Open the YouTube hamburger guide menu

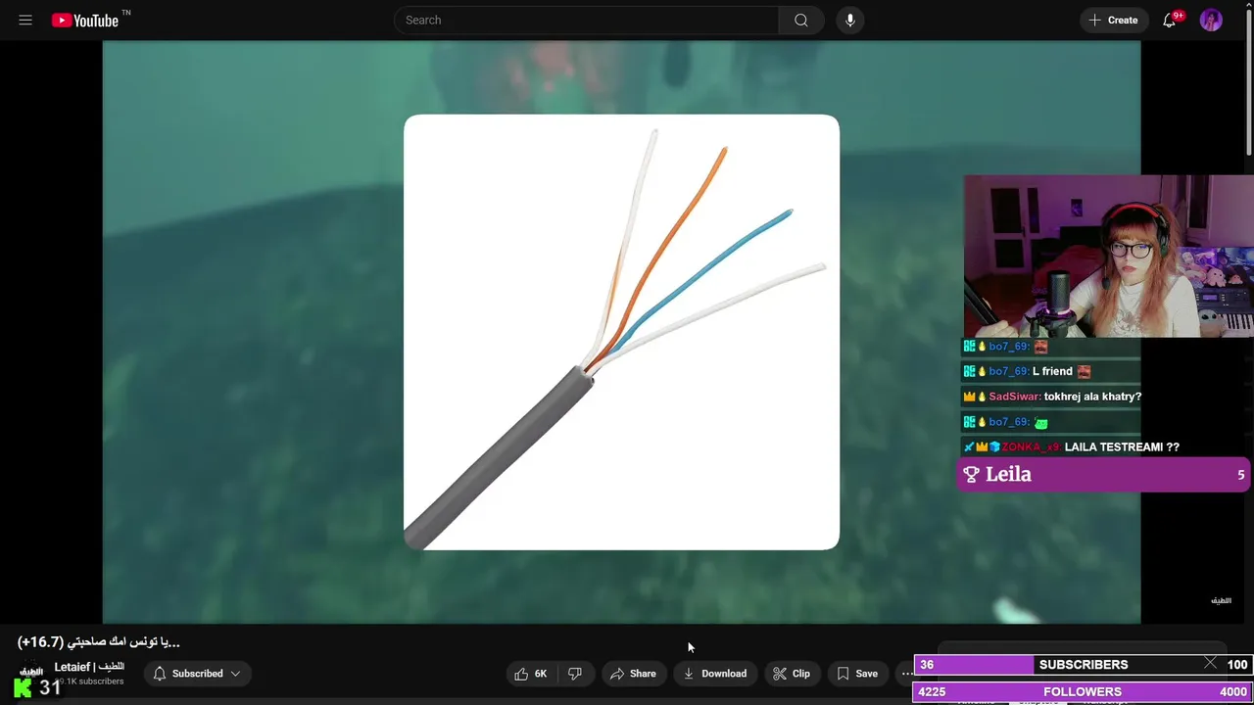tap(25, 20)
